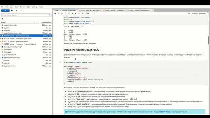Interrupt the kernel with stop icon
210x118 pixels.
(x=76, y=13)
